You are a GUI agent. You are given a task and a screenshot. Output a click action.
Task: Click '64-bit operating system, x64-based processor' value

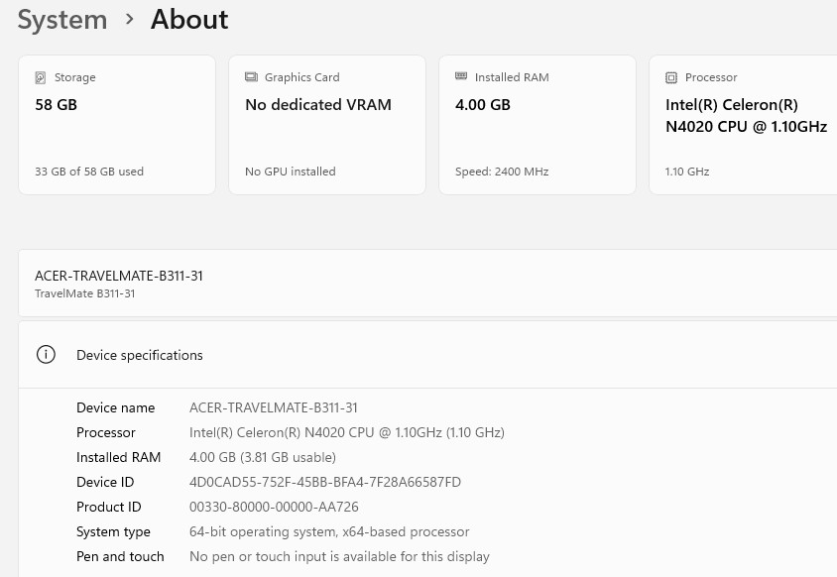[329, 531]
